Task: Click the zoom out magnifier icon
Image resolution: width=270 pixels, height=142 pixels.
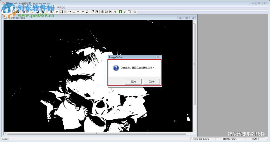Action: pyautogui.click(x=51, y=12)
